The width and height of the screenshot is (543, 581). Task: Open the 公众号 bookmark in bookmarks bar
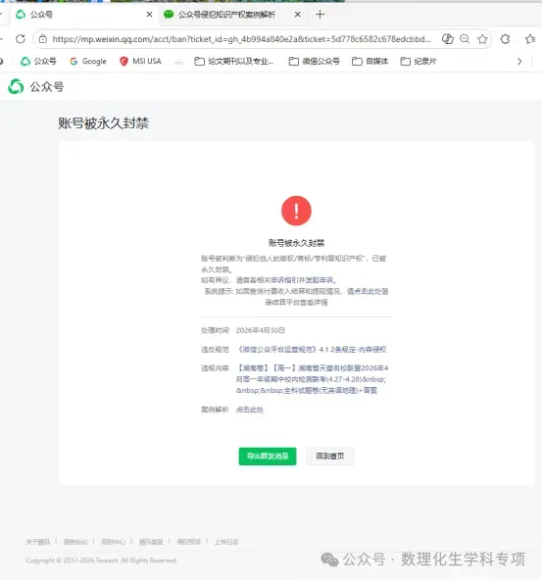pyautogui.click(x=38, y=61)
